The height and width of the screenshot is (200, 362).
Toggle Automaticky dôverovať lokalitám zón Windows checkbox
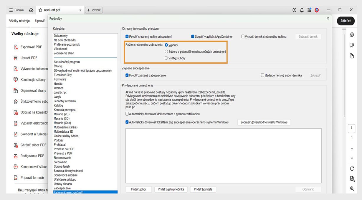127,122
